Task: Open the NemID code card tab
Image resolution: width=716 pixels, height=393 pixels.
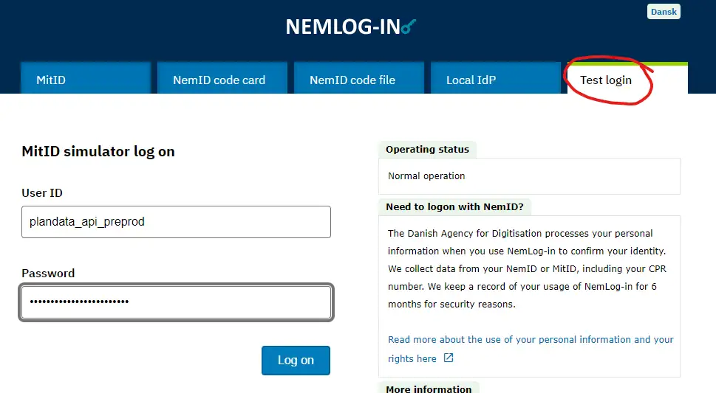Action: point(219,80)
